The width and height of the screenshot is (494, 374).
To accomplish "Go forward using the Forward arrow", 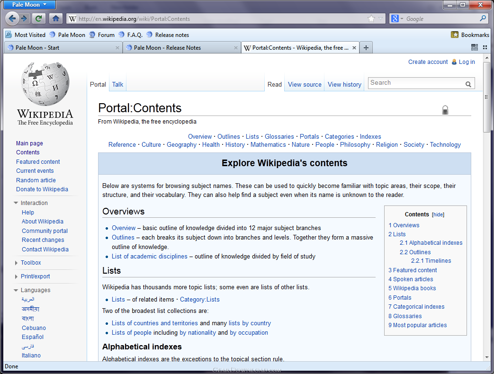I will tap(24, 18).
